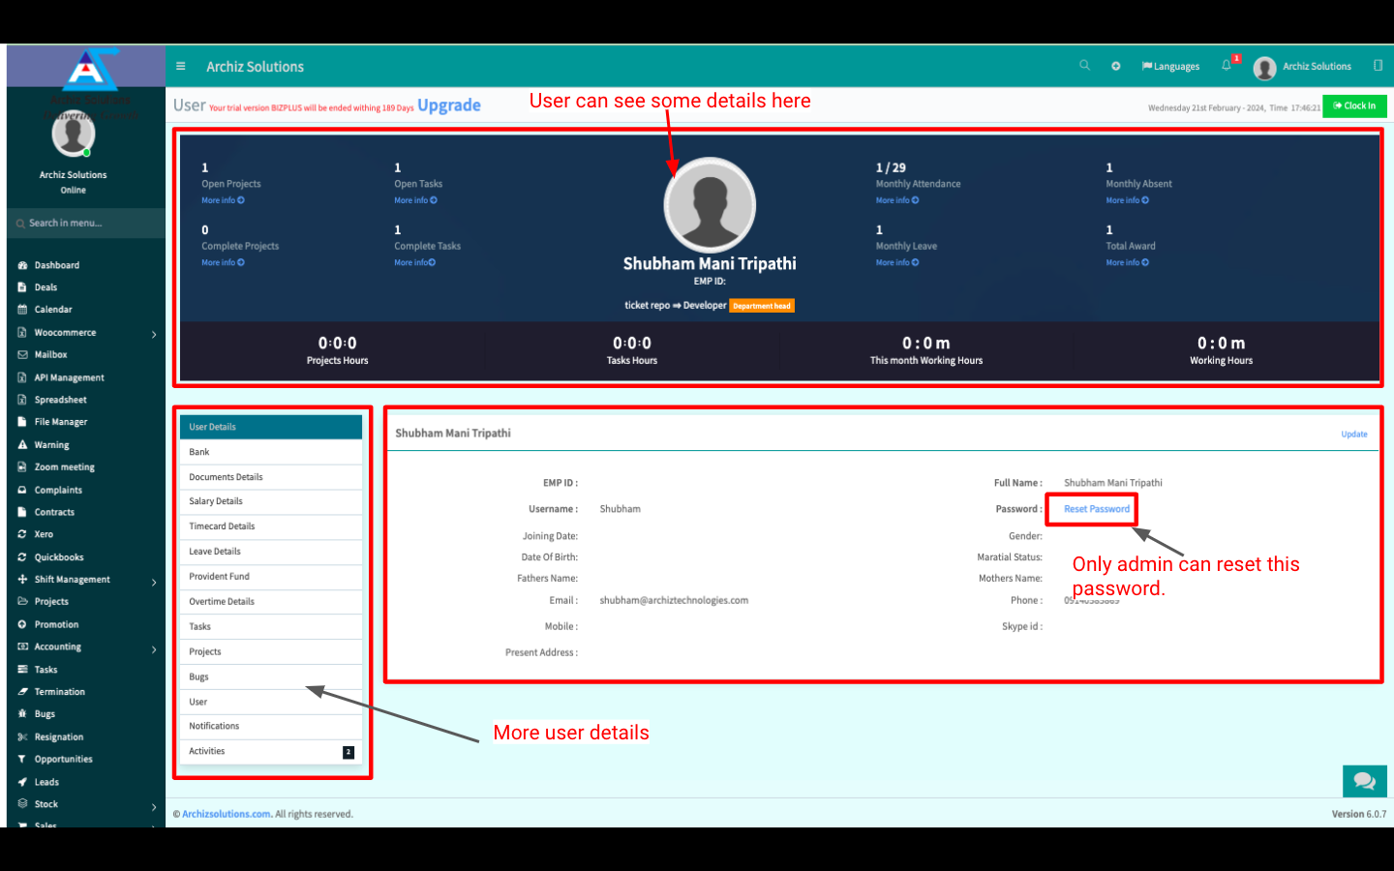The width and height of the screenshot is (1394, 871).
Task: Click the Reset Password link
Action: click(1096, 509)
